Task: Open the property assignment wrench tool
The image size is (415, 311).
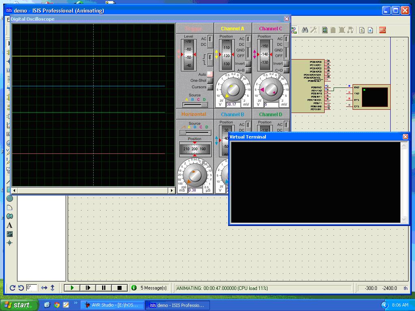Action: point(313,30)
